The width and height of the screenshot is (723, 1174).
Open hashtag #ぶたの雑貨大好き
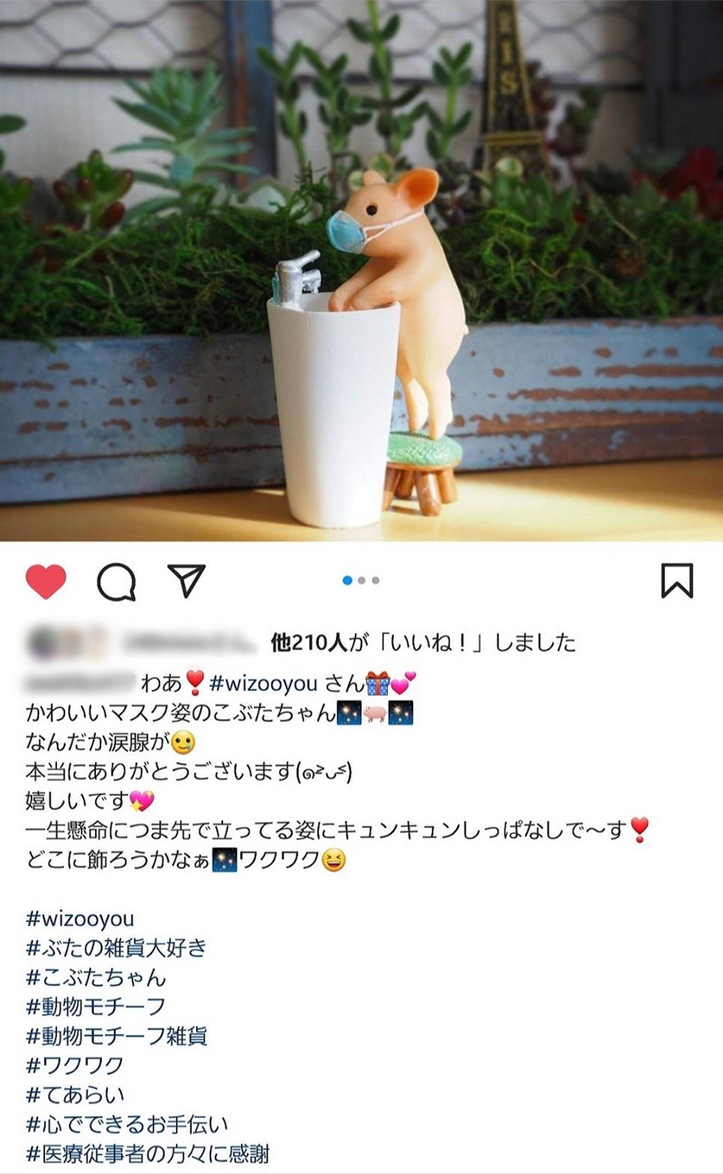pos(117,948)
